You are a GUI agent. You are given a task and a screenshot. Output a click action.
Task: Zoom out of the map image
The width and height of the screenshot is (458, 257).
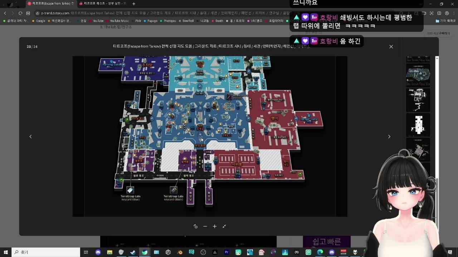pos(205,226)
